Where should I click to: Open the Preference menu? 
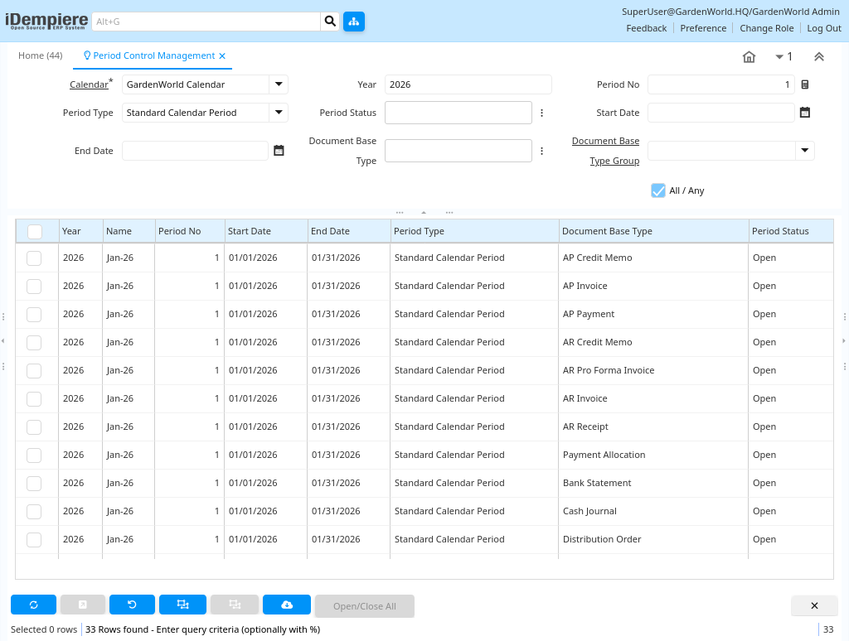coord(703,28)
